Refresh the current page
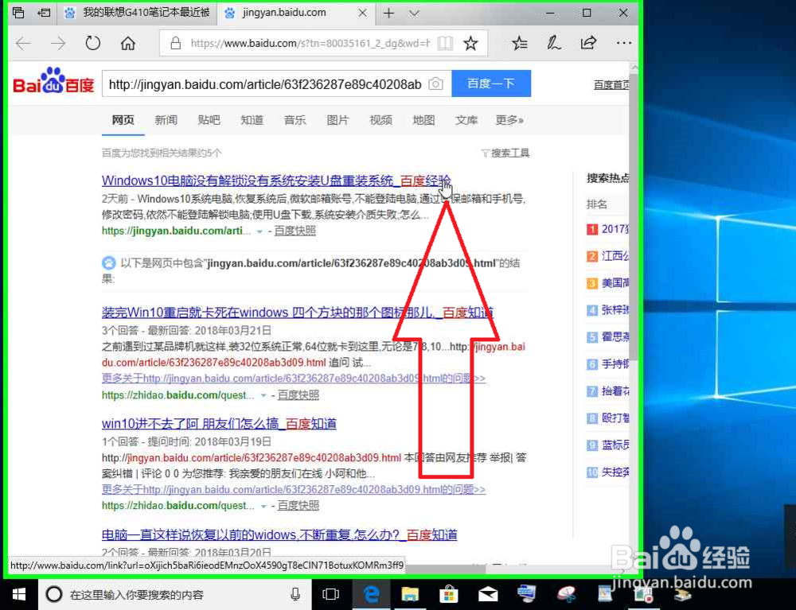 point(93,45)
